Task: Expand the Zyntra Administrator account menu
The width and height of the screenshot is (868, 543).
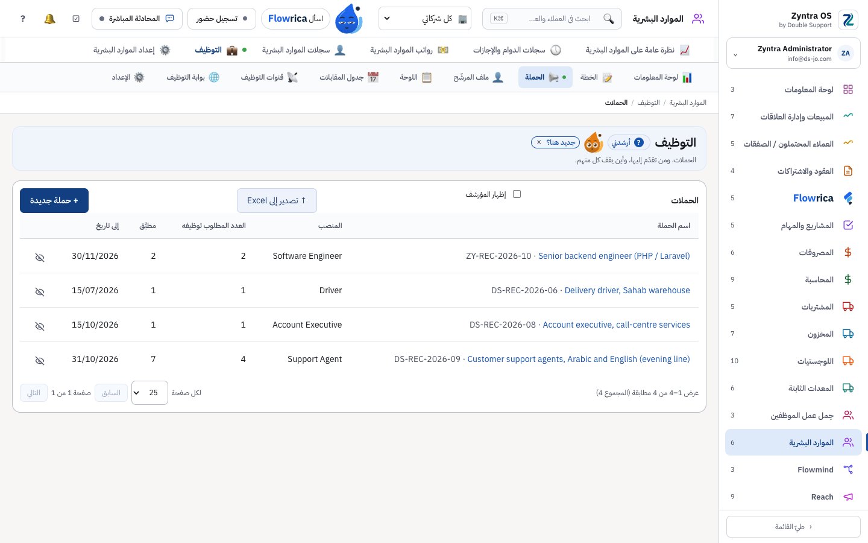Action: [x=793, y=53]
